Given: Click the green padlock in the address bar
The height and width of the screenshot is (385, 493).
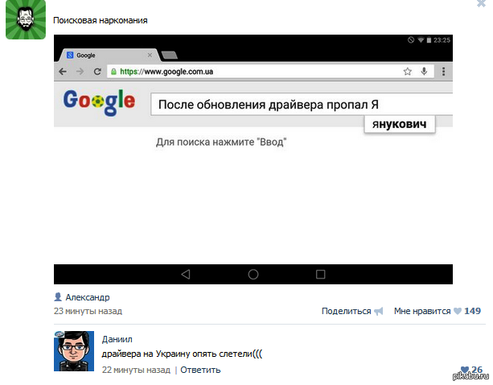Looking at the screenshot, I should click(113, 72).
